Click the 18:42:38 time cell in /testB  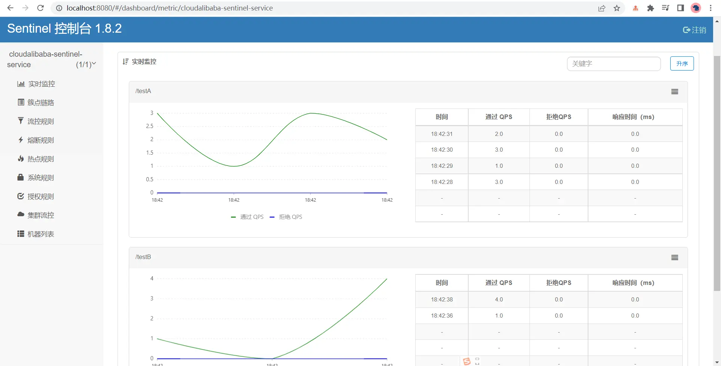[x=442, y=299]
